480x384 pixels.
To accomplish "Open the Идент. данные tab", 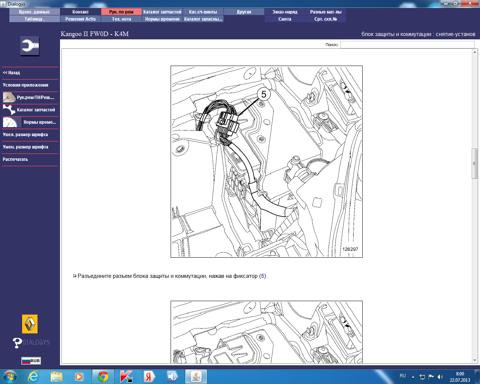I will point(34,12).
